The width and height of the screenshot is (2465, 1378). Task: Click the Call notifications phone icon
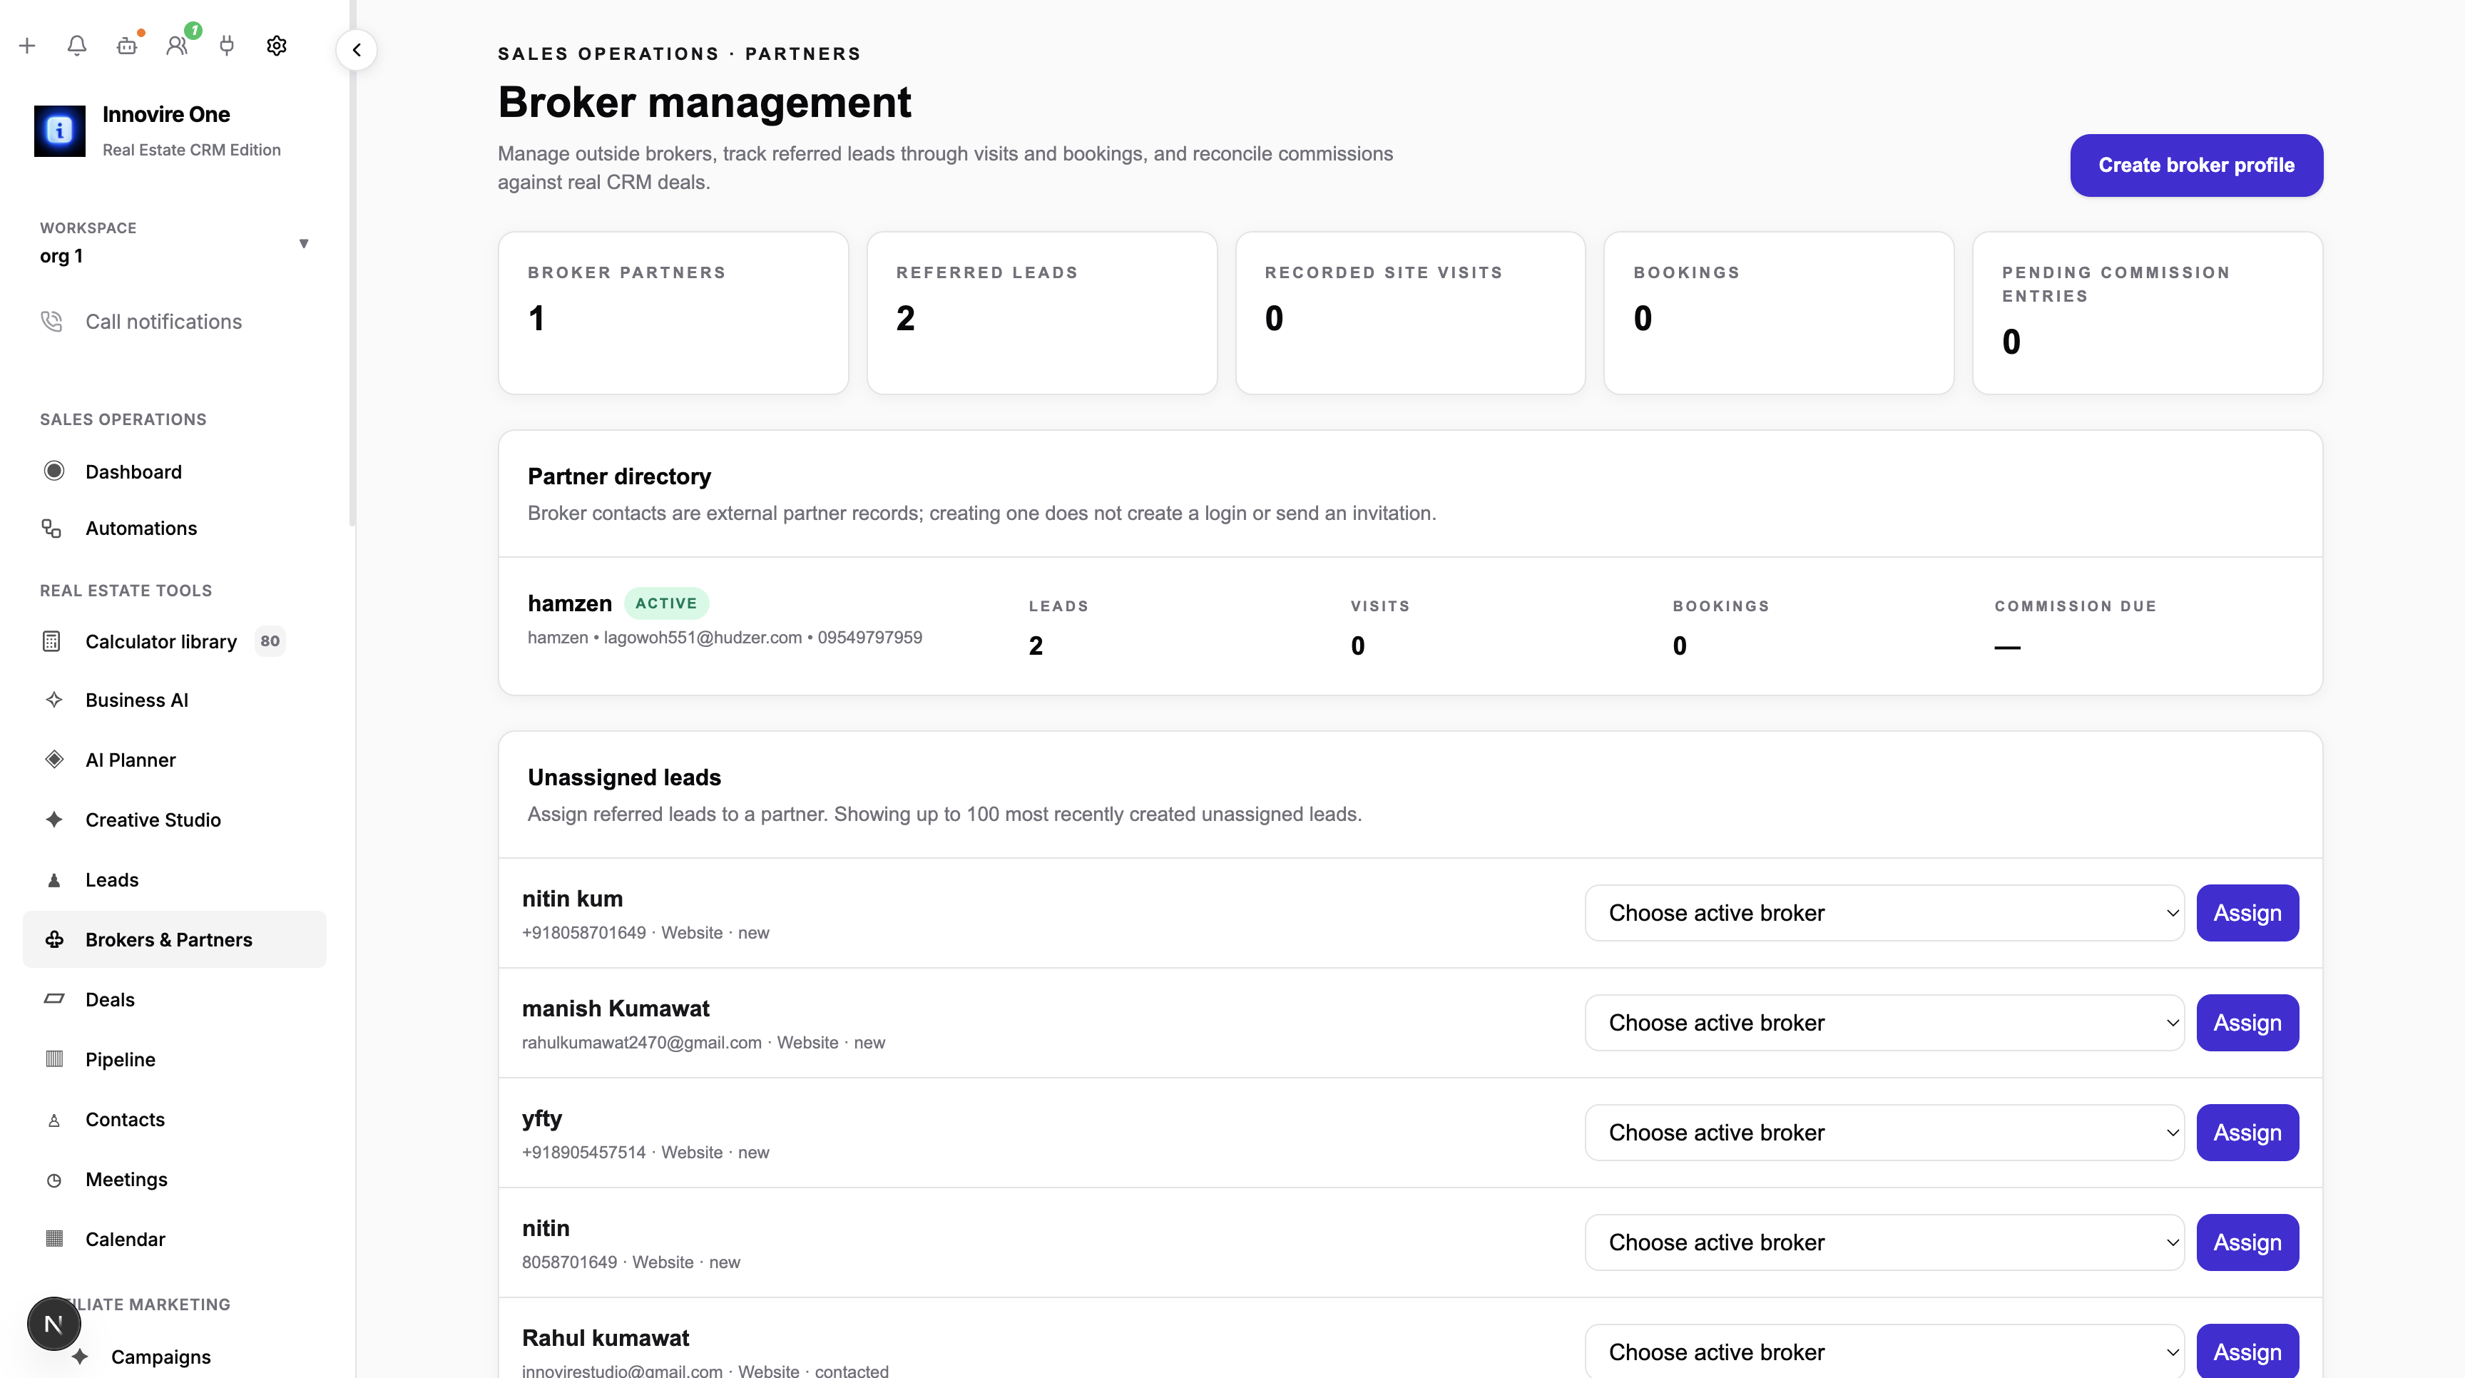(51, 322)
